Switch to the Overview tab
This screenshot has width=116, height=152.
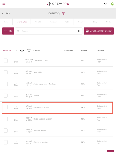(x=81, y=22)
